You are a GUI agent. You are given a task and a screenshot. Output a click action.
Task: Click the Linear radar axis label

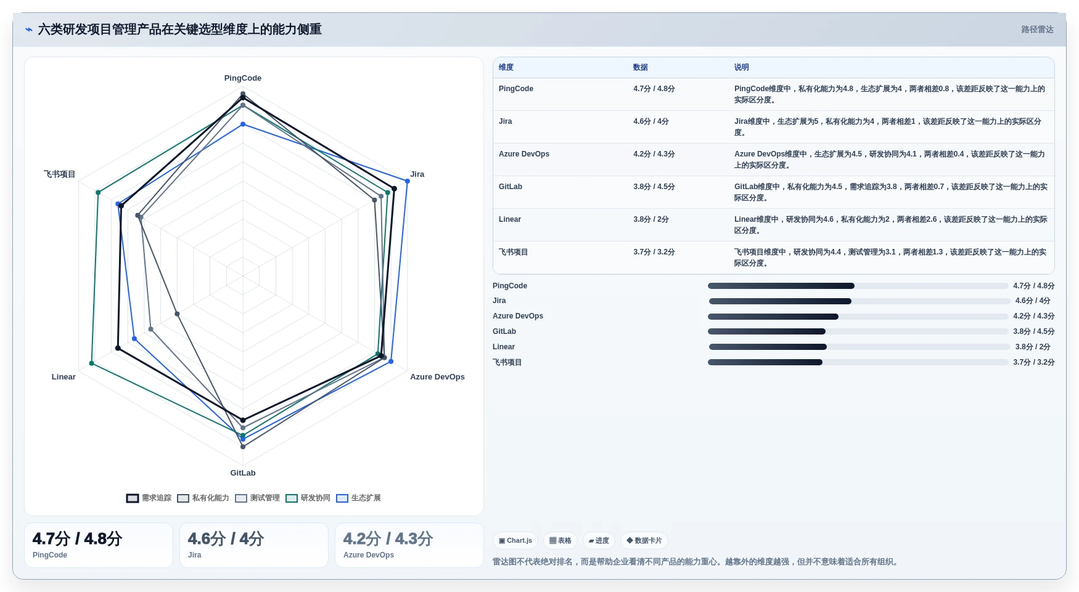point(64,377)
